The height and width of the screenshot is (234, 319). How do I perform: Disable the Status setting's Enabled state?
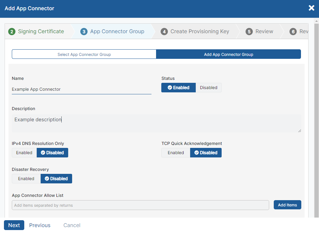pyautogui.click(x=209, y=87)
